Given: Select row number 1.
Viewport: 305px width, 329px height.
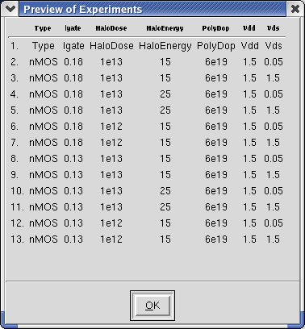Looking at the screenshot, I should coord(15,46).
